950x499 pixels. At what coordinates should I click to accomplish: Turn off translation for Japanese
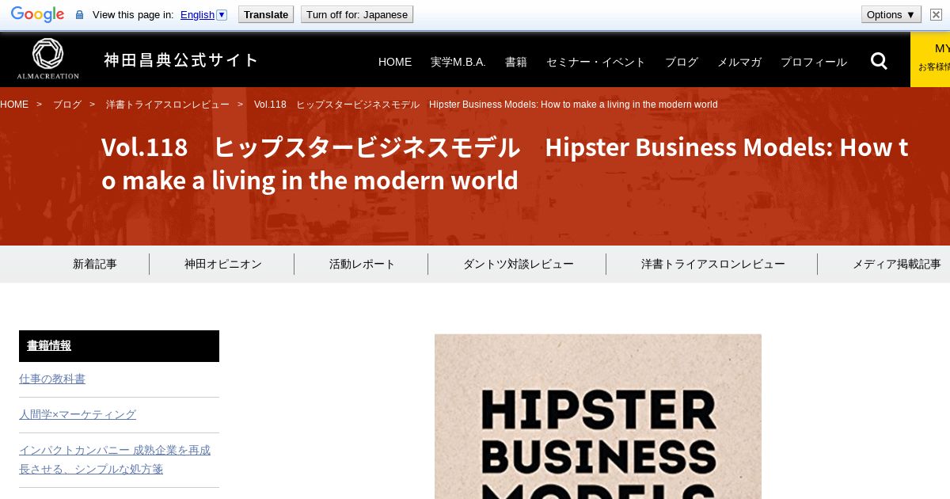pos(357,14)
